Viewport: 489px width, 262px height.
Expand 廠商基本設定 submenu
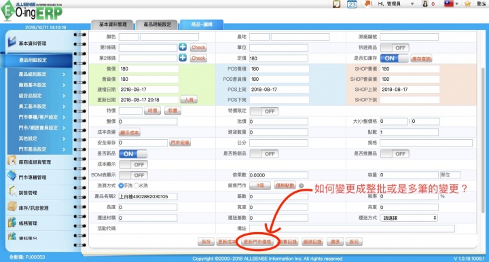pyautogui.click(x=64, y=85)
